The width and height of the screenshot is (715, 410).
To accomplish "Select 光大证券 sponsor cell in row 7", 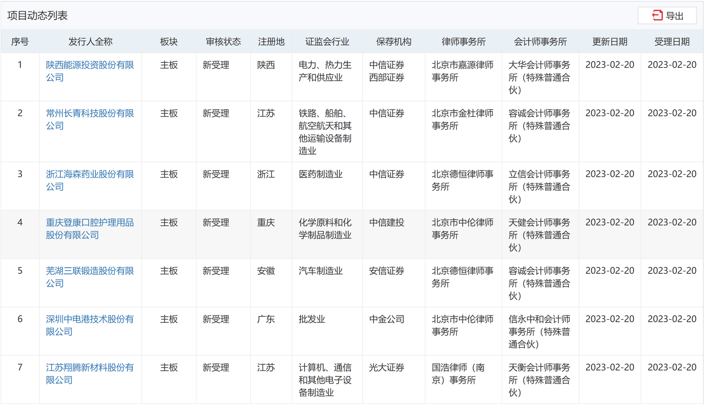I will (x=387, y=367).
